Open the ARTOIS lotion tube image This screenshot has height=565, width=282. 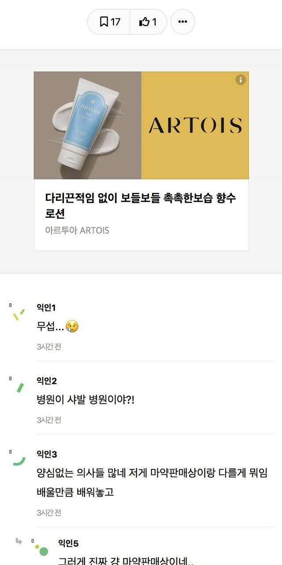click(88, 125)
